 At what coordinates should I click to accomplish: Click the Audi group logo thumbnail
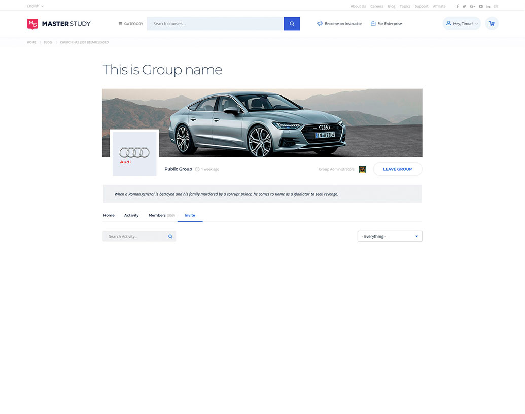point(134,154)
